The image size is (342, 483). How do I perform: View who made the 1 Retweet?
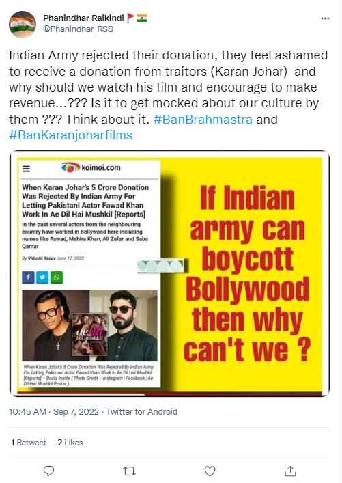29,442
